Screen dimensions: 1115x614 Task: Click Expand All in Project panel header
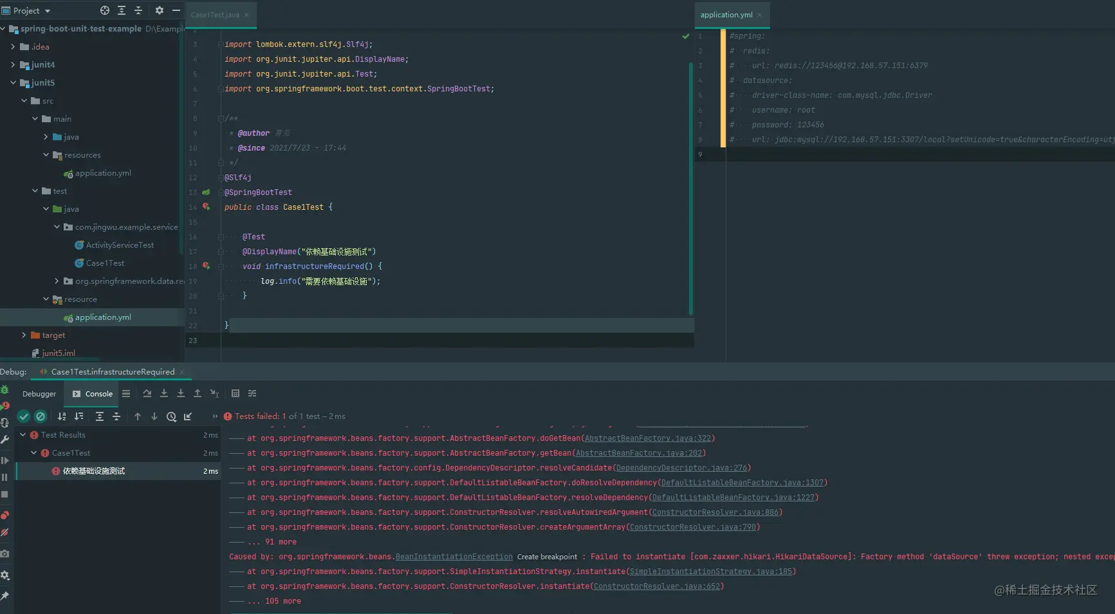122,10
